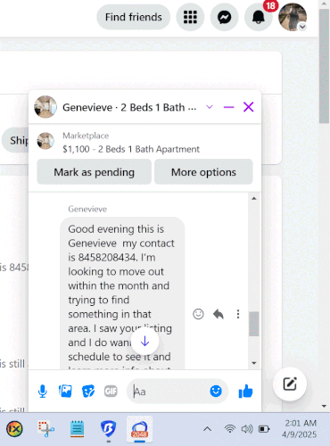Click the chat scrollbar thumb

tap(254, 324)
